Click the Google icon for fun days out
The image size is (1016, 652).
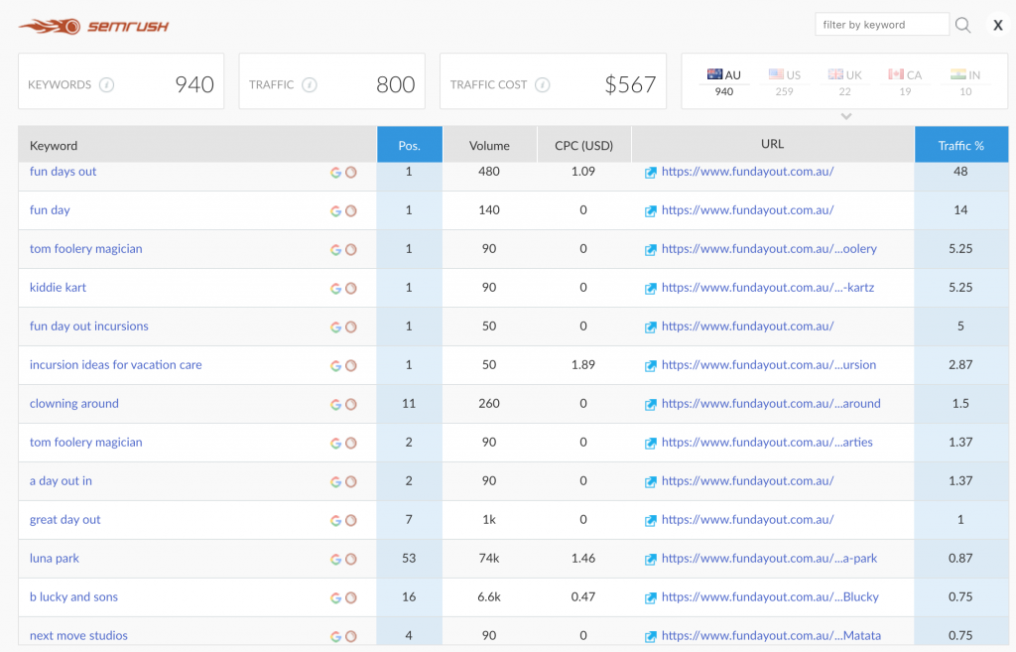tap(335, 173)
